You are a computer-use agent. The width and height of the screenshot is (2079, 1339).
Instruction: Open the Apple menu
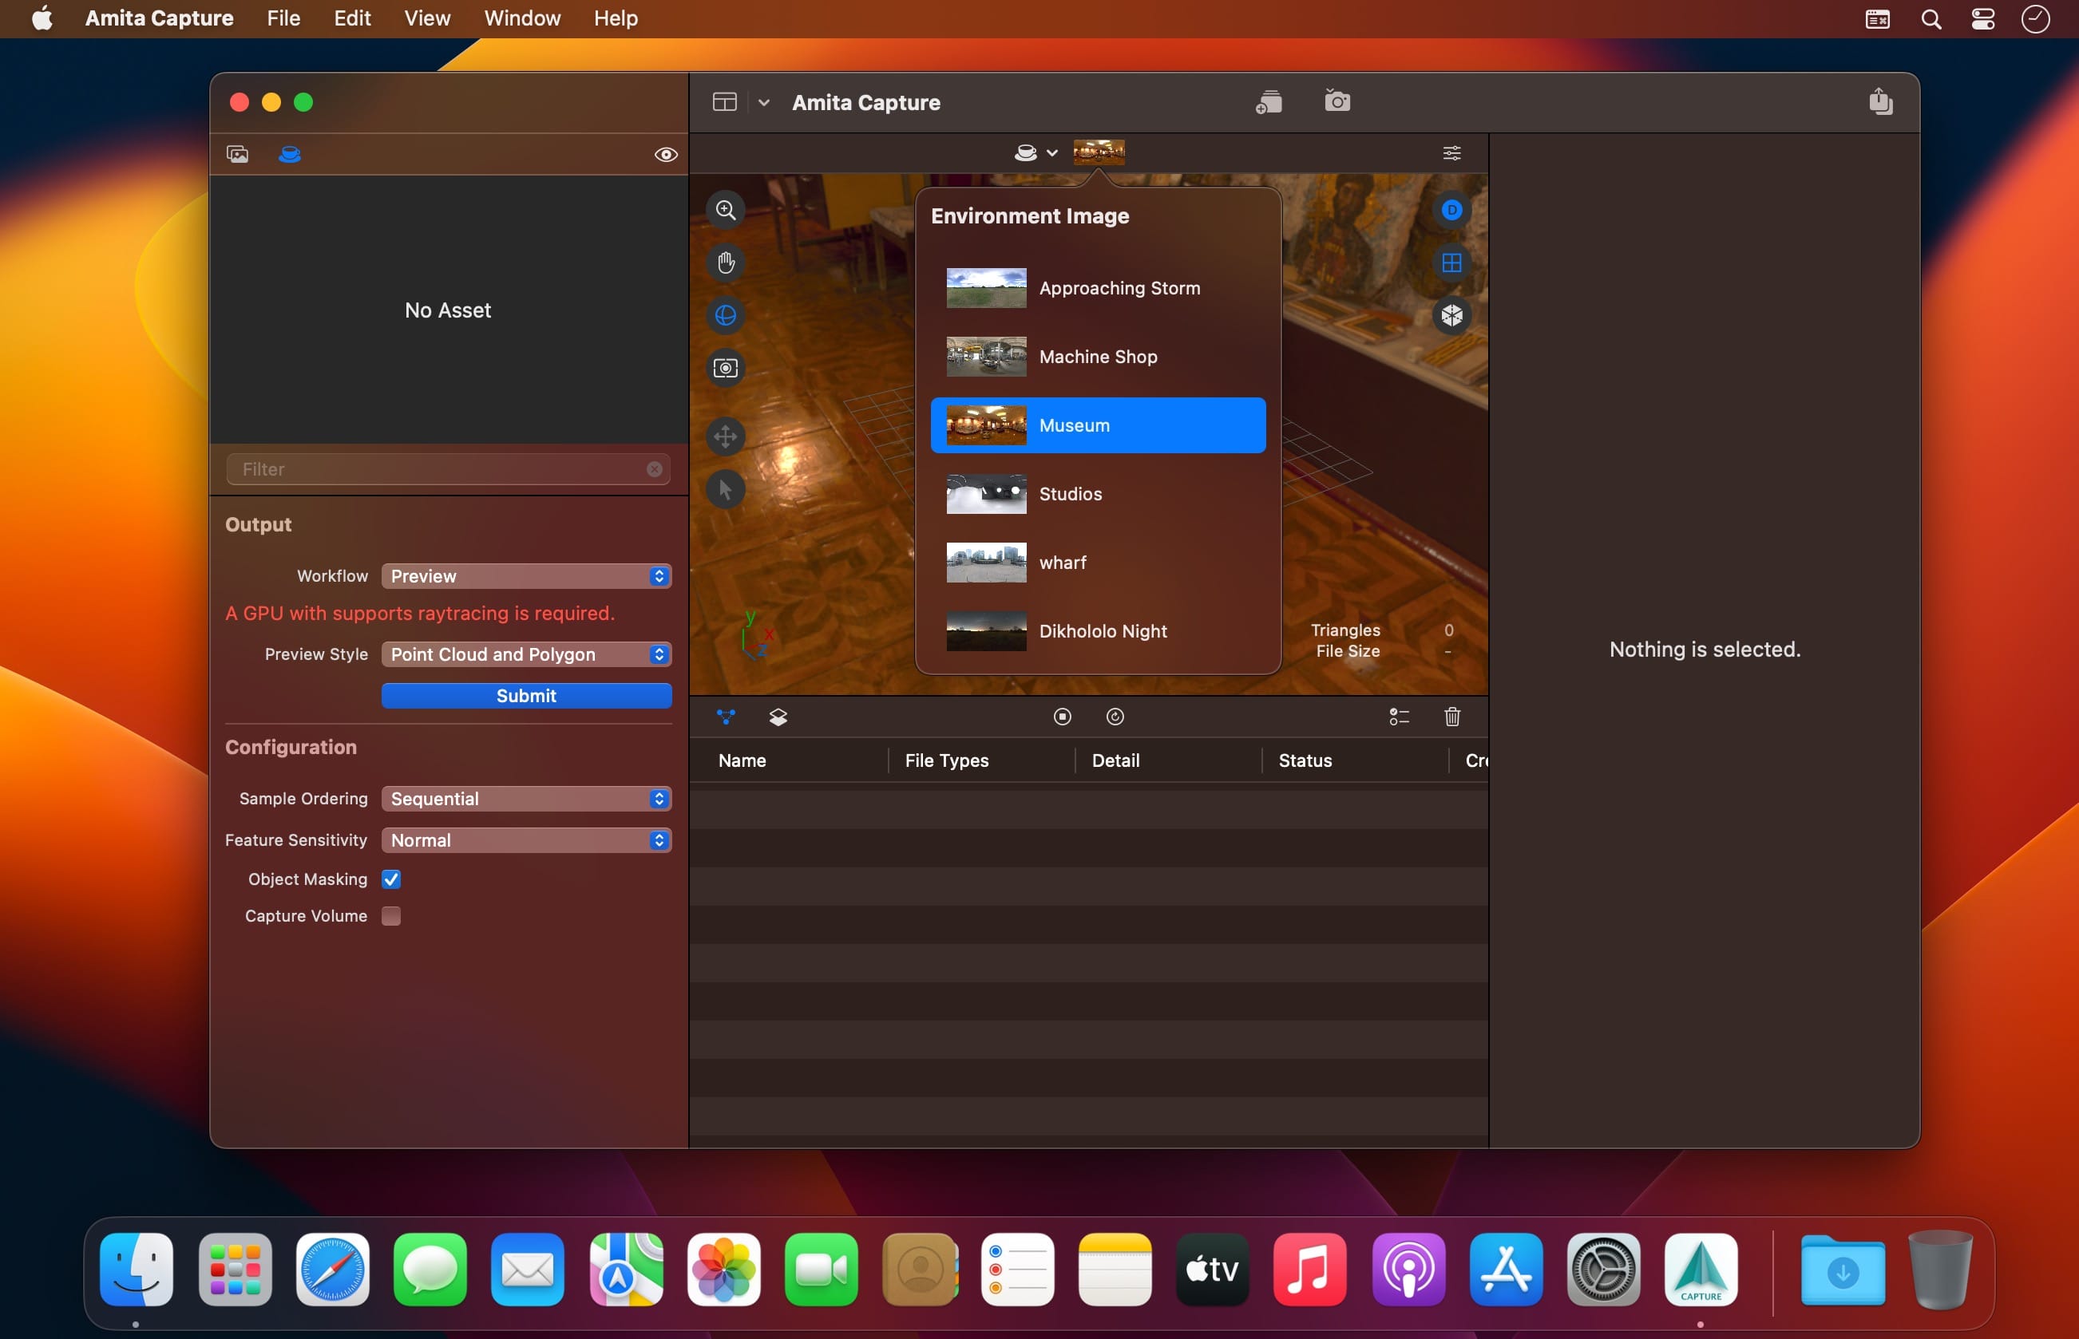coord(42,18)
